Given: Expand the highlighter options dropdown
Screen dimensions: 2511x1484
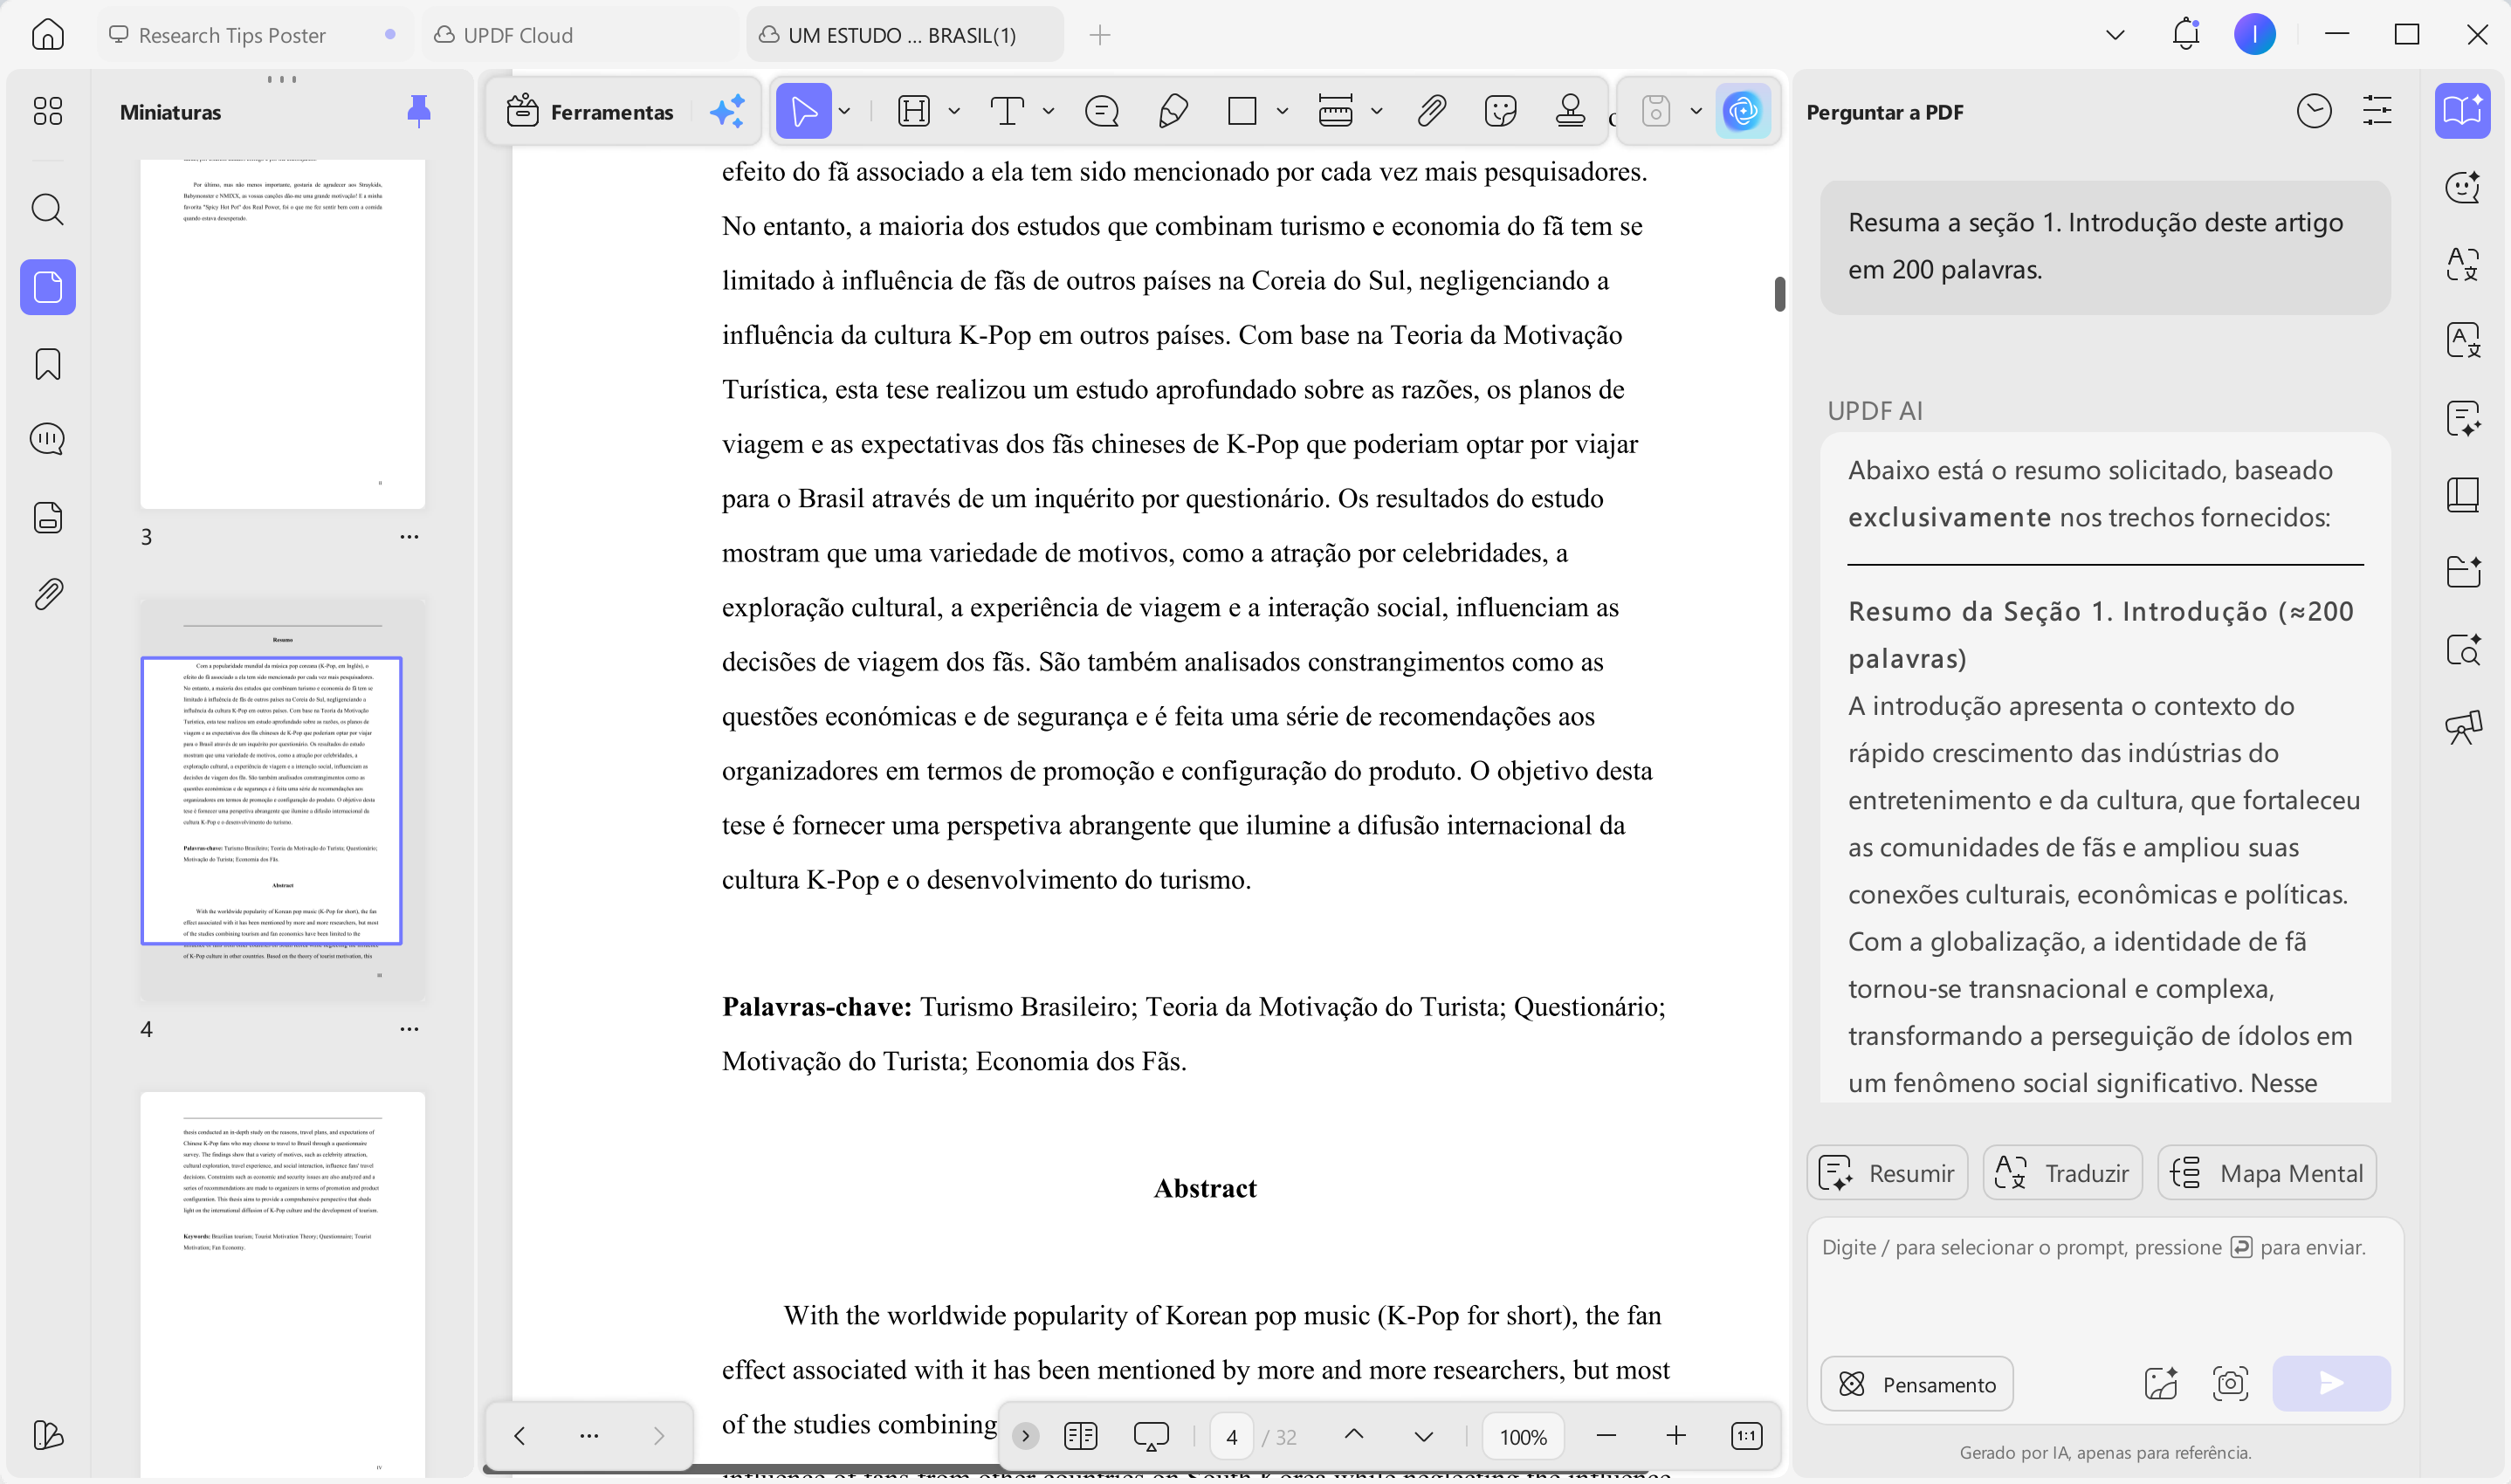Looking at the screenshot, I should coord(954,111).
